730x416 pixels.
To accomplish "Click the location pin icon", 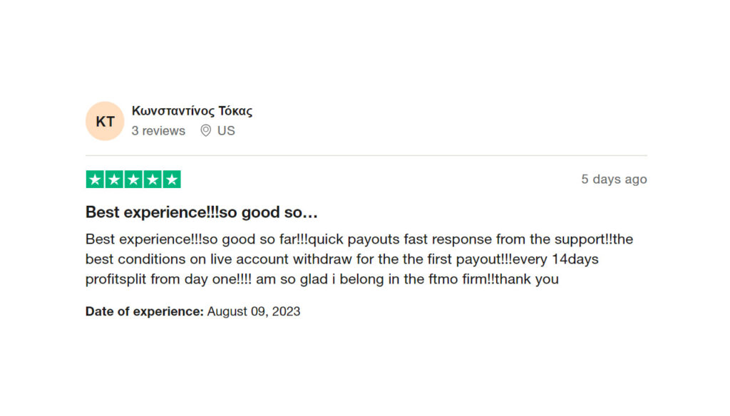I will (x=205, y=130).
